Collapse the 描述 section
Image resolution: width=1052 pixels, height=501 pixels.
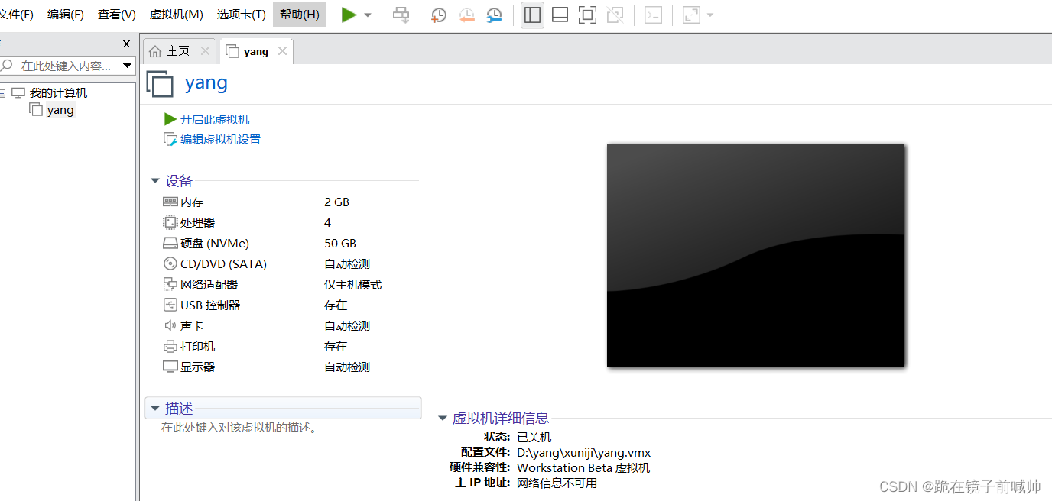click(x=155, y=409)
